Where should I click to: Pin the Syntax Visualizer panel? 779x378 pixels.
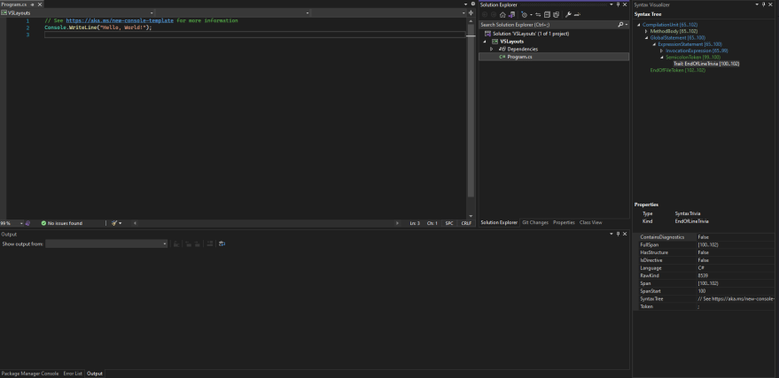click(x=764, y=4)
